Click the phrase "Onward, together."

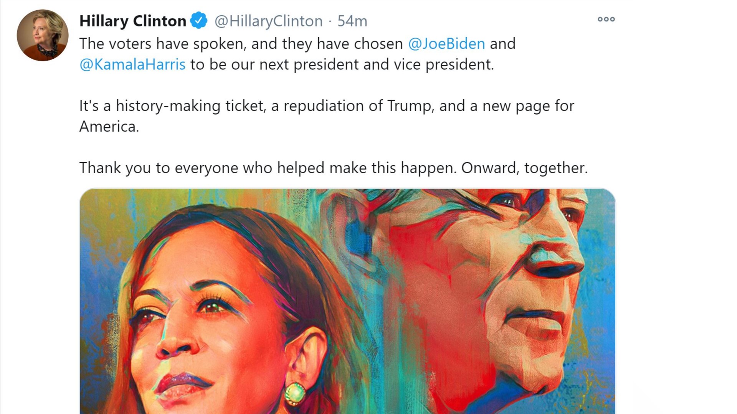tap(524, 168)
